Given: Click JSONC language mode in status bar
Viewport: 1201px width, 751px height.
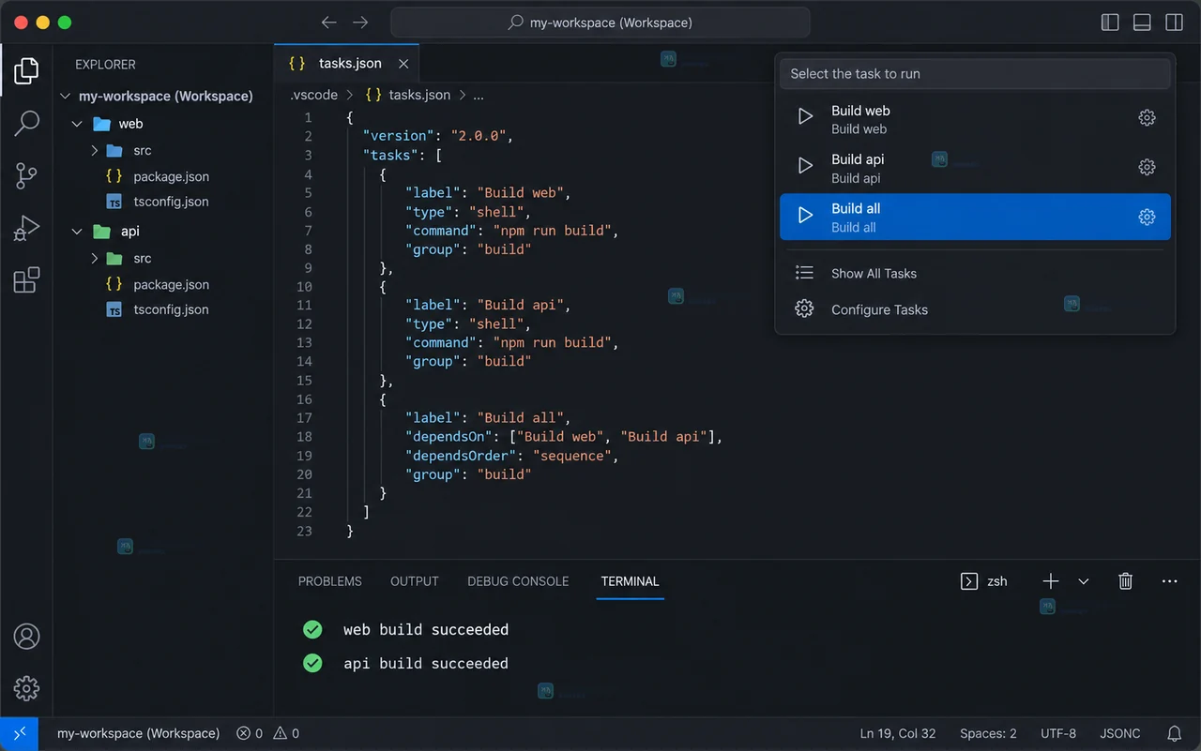Looking at the screenshot, I should pyautogui.click(x=1120, y=733).
